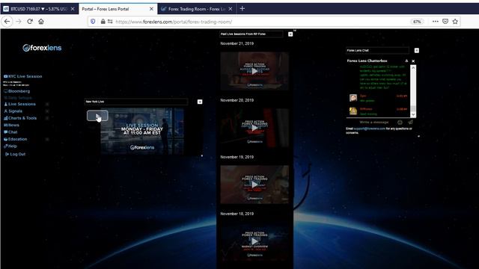Click the button over the live session video
Image resolution: width=479 pixels, height=269 pixels.
tap(97, 116)
